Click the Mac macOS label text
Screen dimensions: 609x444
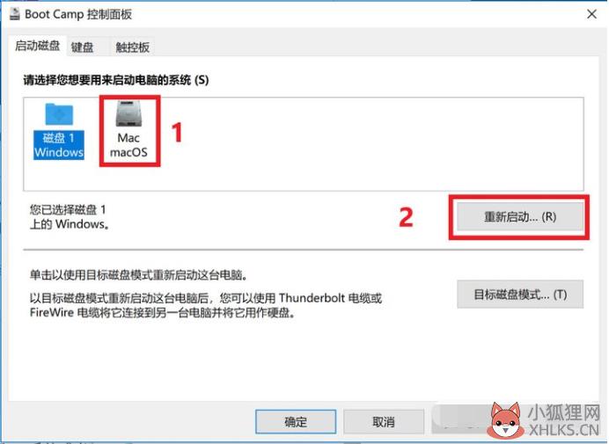pos(128,145)
